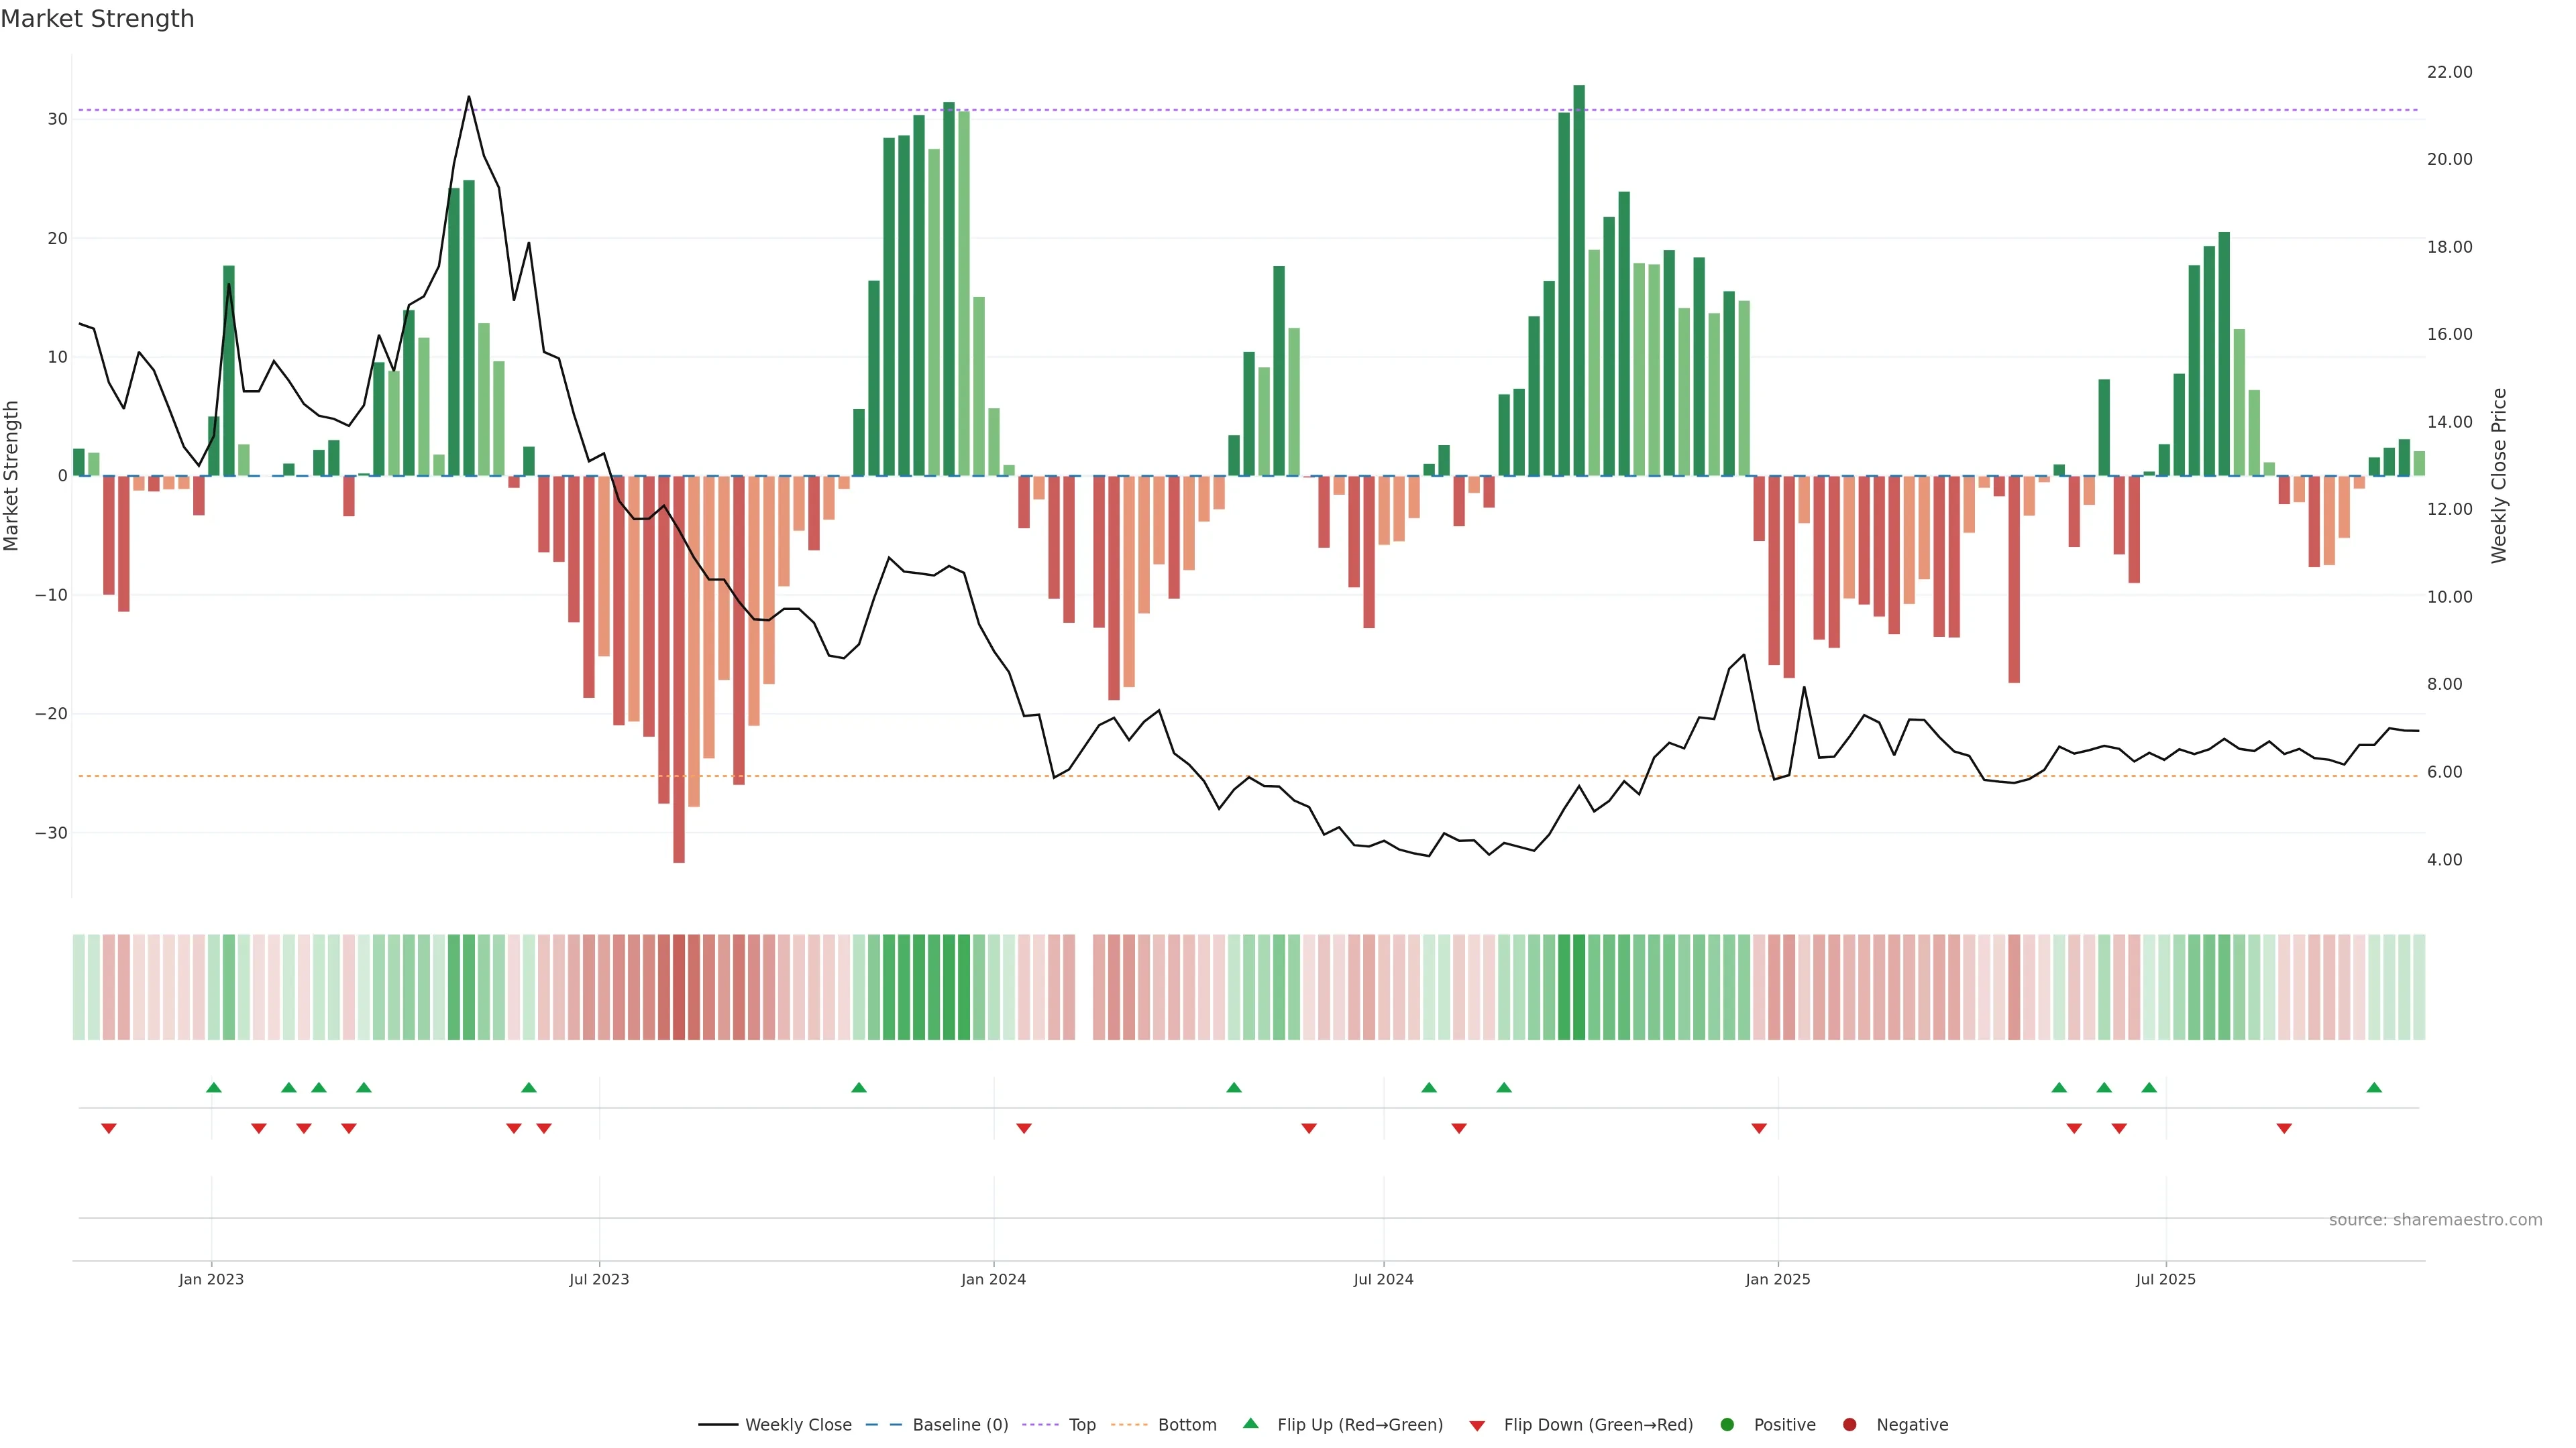Toggle the Baseline (0) legend entry

tap(959, 1425)
